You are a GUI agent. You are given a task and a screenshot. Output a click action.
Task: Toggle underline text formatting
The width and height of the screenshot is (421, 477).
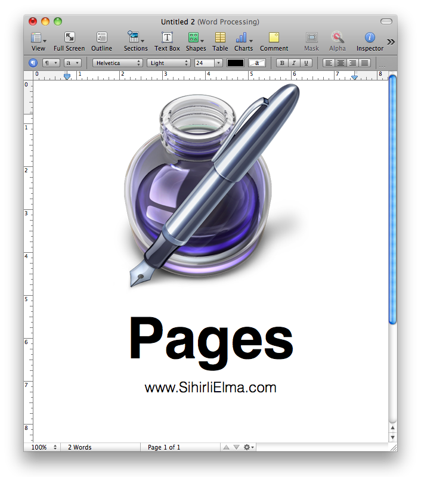(x=307, y=63)
